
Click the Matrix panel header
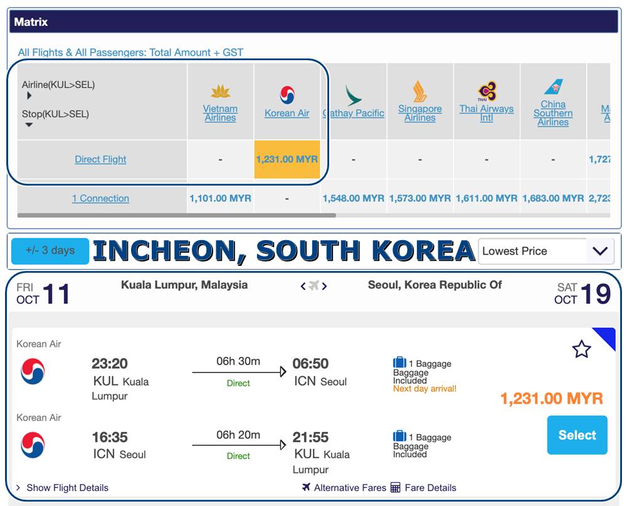[x=314, y=21]
